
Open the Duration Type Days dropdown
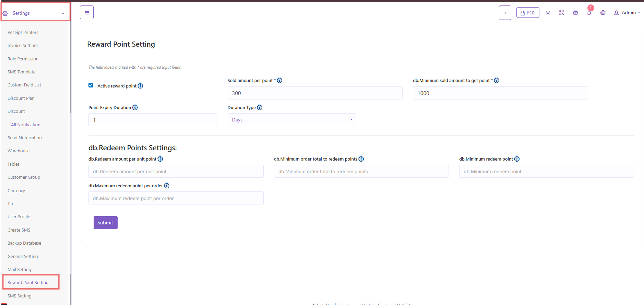click(x=291, y=120)
